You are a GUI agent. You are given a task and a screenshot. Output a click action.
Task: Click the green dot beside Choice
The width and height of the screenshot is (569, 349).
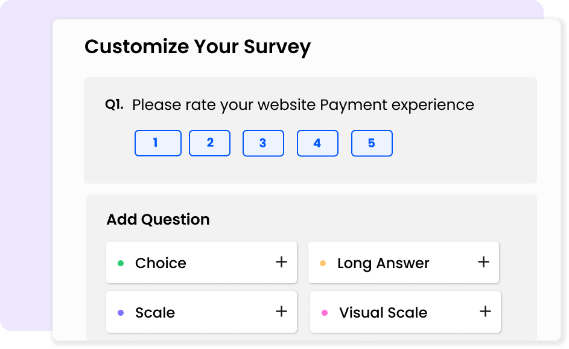(121, 263)
